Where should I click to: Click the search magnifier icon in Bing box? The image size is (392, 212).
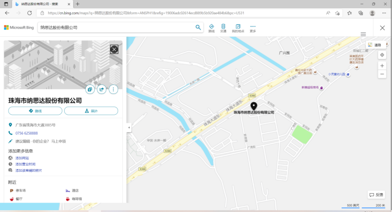(198, 27)
